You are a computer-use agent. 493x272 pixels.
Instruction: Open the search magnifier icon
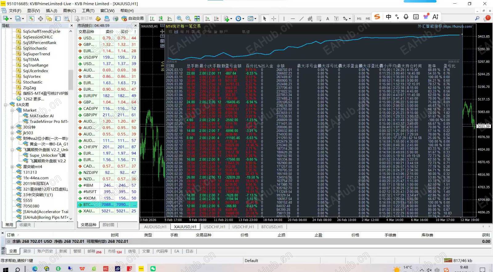477,18
